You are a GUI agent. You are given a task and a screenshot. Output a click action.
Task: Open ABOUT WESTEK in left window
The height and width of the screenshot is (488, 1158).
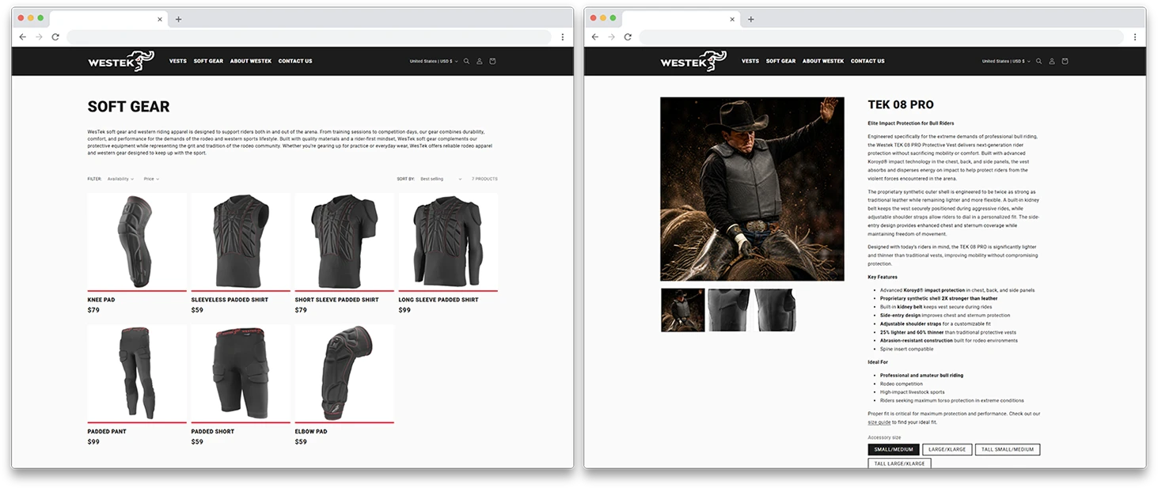tap(251, 61)
